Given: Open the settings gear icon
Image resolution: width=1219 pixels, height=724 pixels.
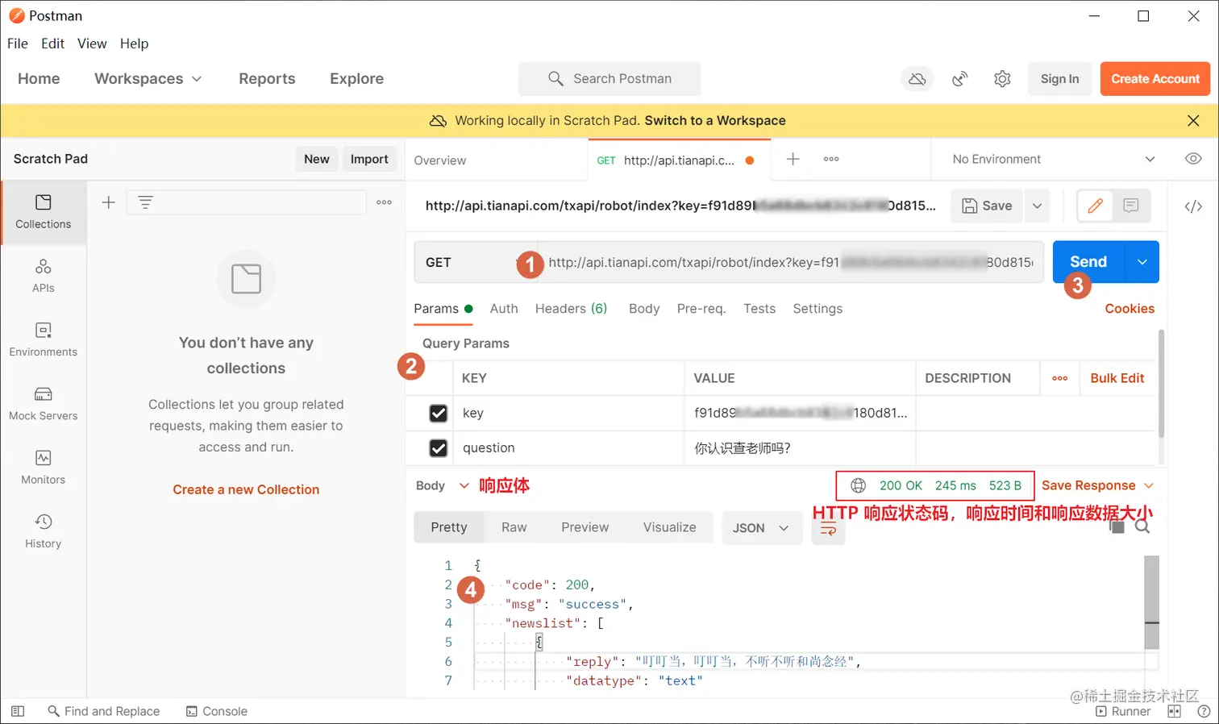Looking at the screenshot, I should click(x=1002, y=79).
